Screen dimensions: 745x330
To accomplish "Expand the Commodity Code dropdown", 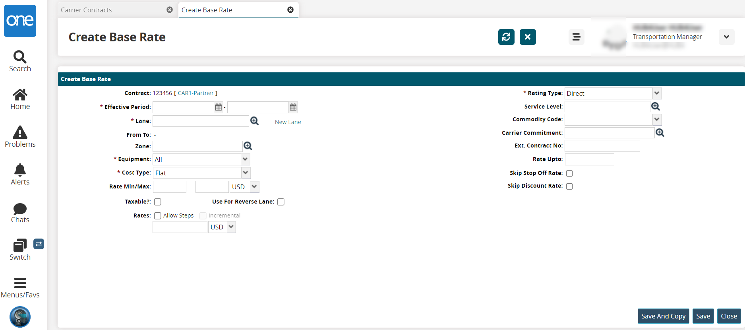I will tap(657, 119).
